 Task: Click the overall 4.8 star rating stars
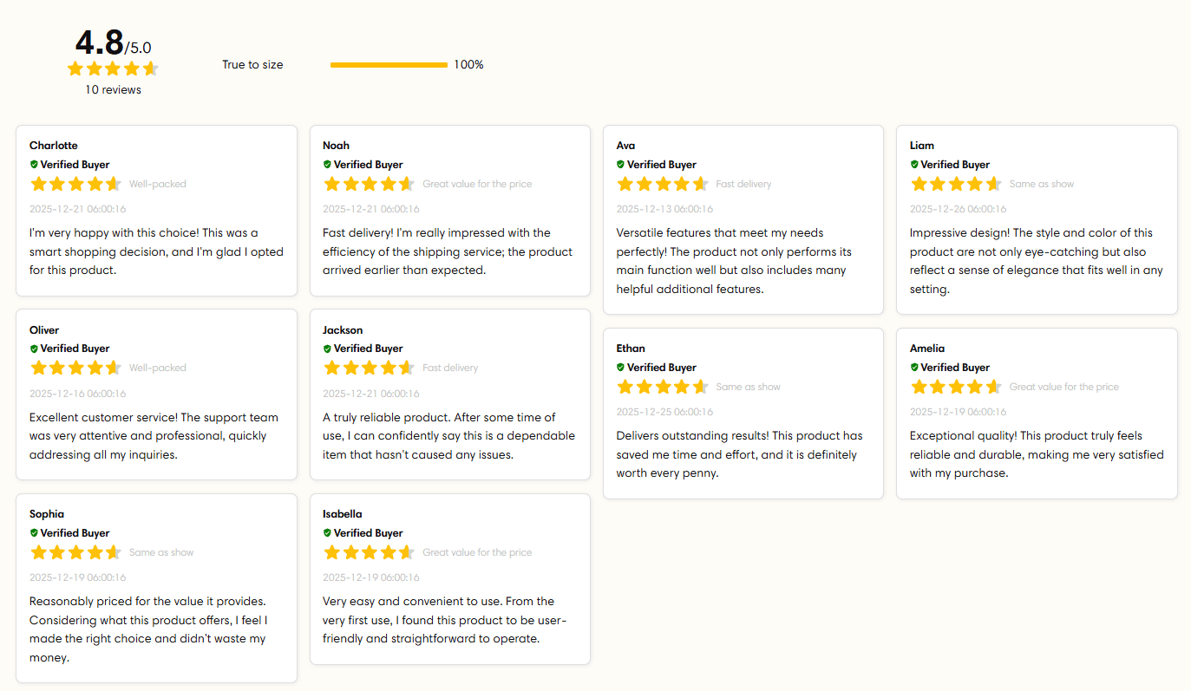pyautogui.click(x=113, y=68)
